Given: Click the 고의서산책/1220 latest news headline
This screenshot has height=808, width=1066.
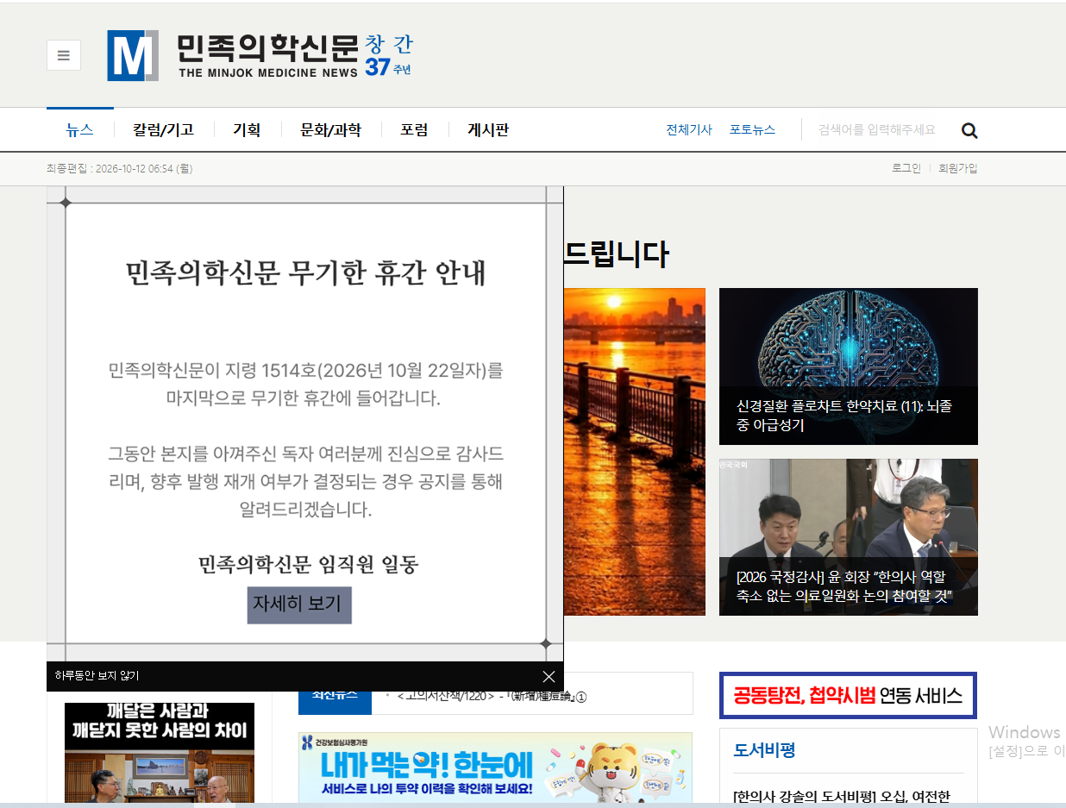Looking at the screenshot, I should [x=490, y=696].
